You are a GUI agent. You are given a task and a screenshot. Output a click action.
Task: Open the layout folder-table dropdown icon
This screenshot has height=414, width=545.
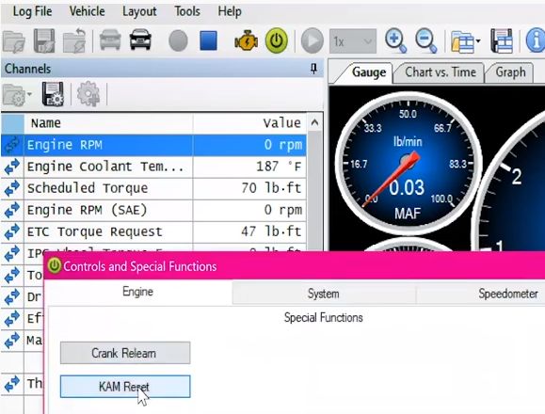tap(465, 41)
